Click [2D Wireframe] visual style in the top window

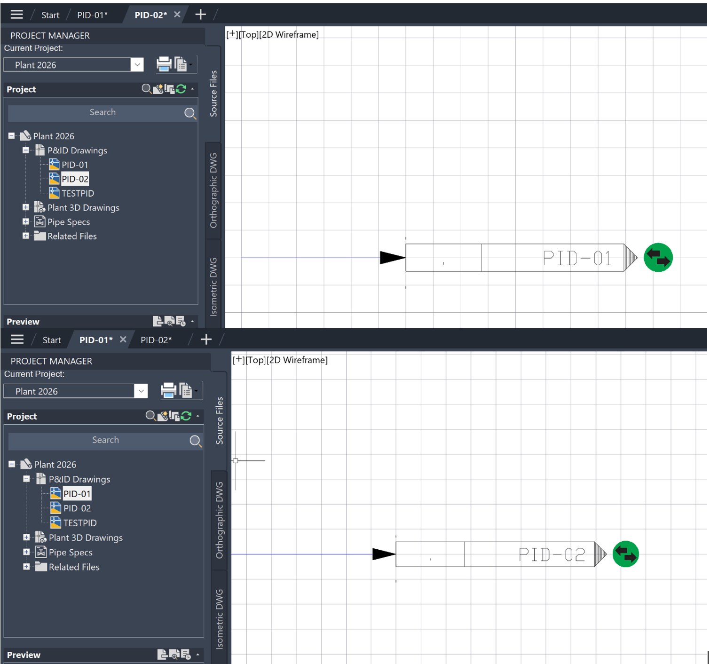(x=289, y=34)
